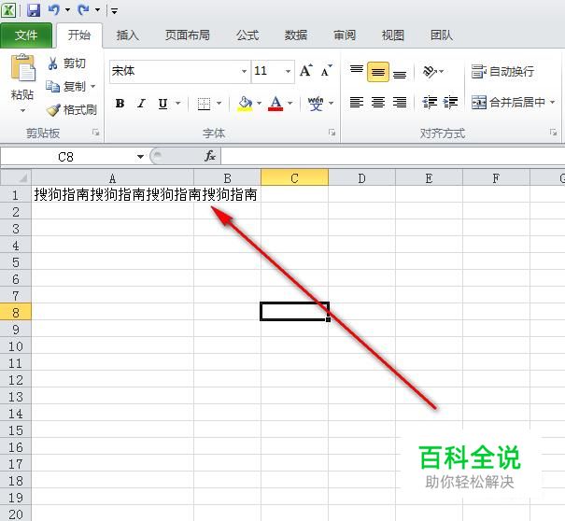Viewport: 565px width, 521px height.
Task: Click the Redo arrow icon
Action: tap(83, 9)
